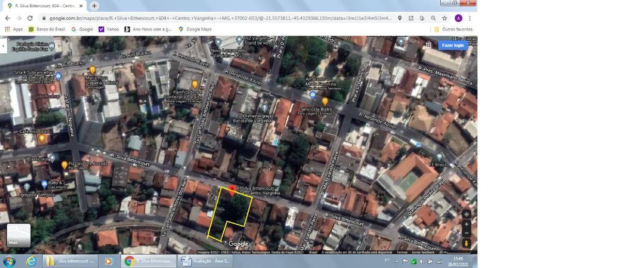Open the Yahoo bookmark
Viewport: 620px width, 268px height.
point(109,29)
